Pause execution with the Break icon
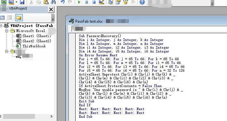Screen dimensions: 227x121 (x=86, y=2)
